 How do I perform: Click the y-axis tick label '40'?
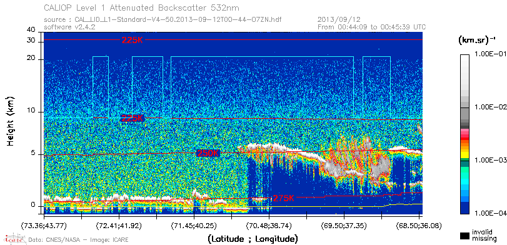31,30
